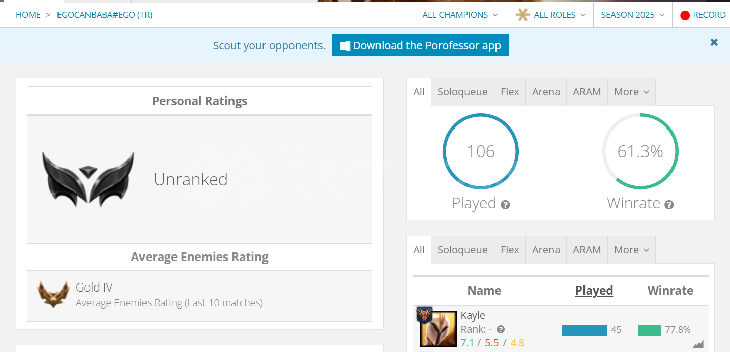730x352 pixels.
Task: Expand More dropdown in champions table
Action: click(x=631, y=250)
